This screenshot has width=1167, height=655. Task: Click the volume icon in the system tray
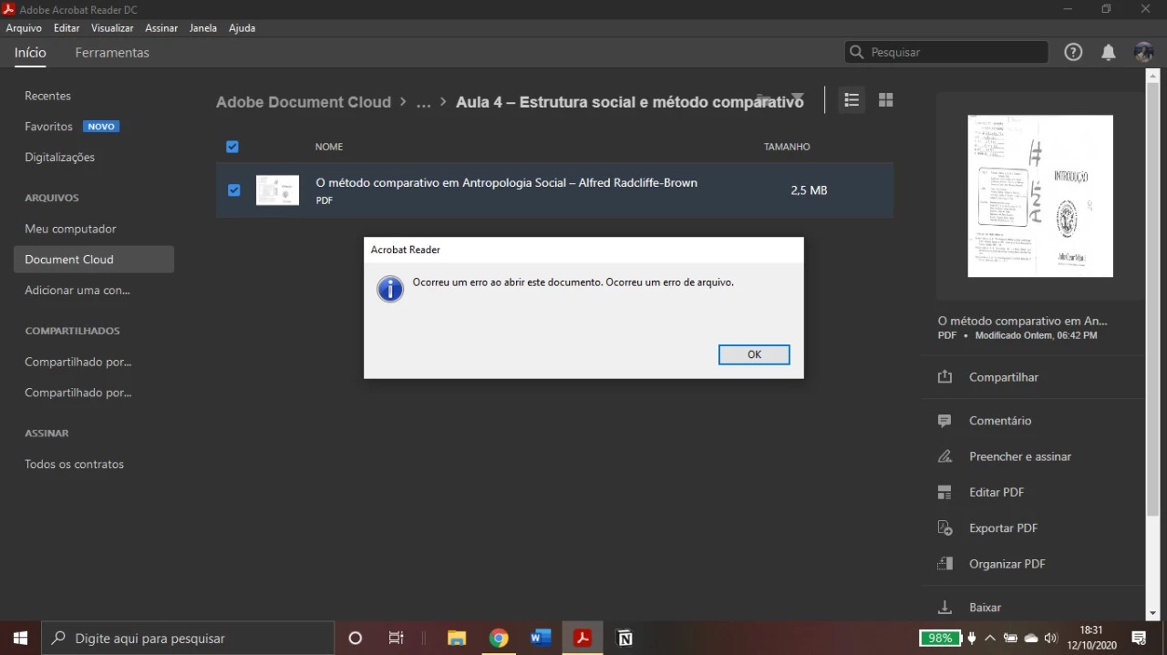1050,639
